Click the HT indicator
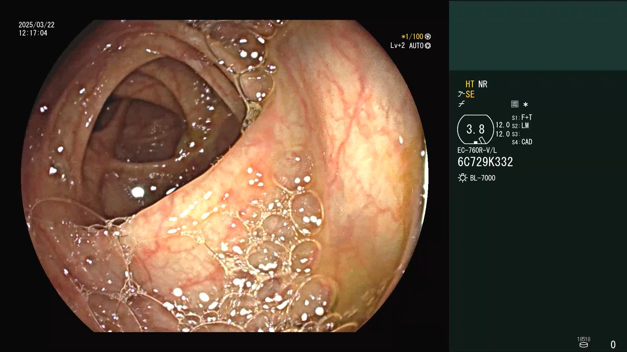Viewport: 627px width, 352px height. [x=470, y=84]
